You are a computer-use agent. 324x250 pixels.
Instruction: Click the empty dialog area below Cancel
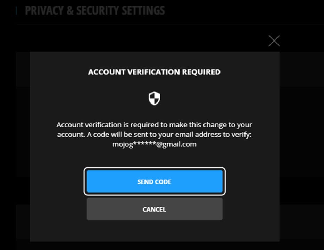155,231
